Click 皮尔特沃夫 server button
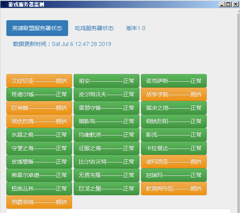The height and width of the screenshot is (213, 240). [107, 94]
